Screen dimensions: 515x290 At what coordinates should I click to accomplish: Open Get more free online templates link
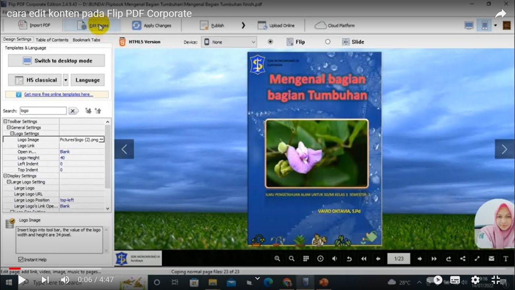click(x=58, y=94)
